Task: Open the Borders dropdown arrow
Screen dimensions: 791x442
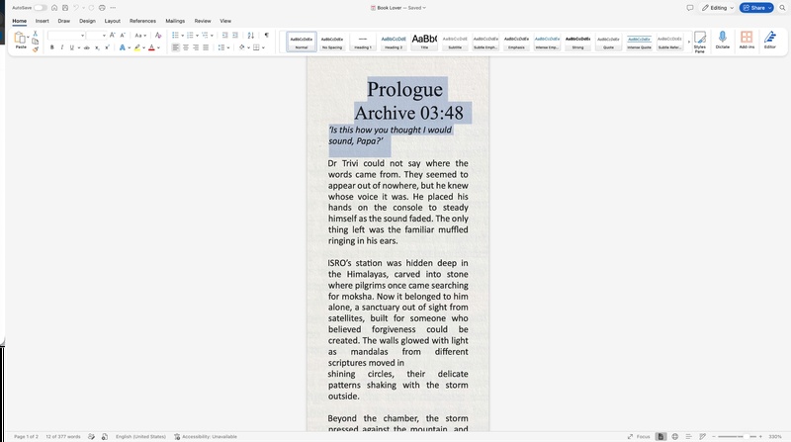Action: 263,47
